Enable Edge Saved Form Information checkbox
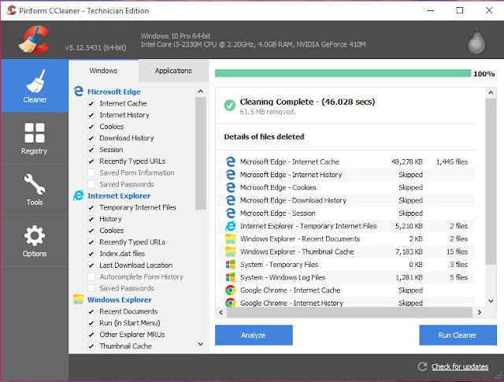 91,172
